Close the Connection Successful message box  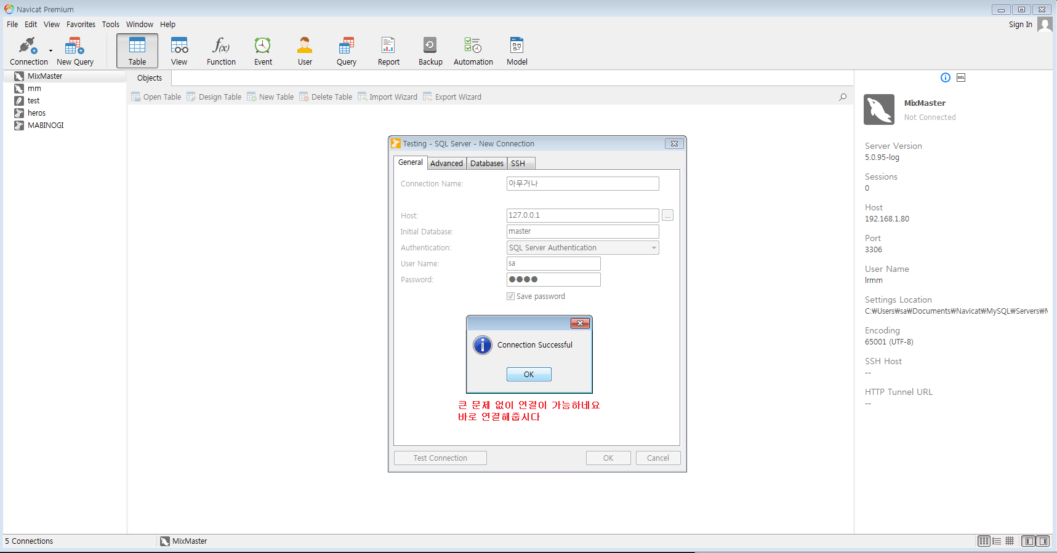[580, 323]
